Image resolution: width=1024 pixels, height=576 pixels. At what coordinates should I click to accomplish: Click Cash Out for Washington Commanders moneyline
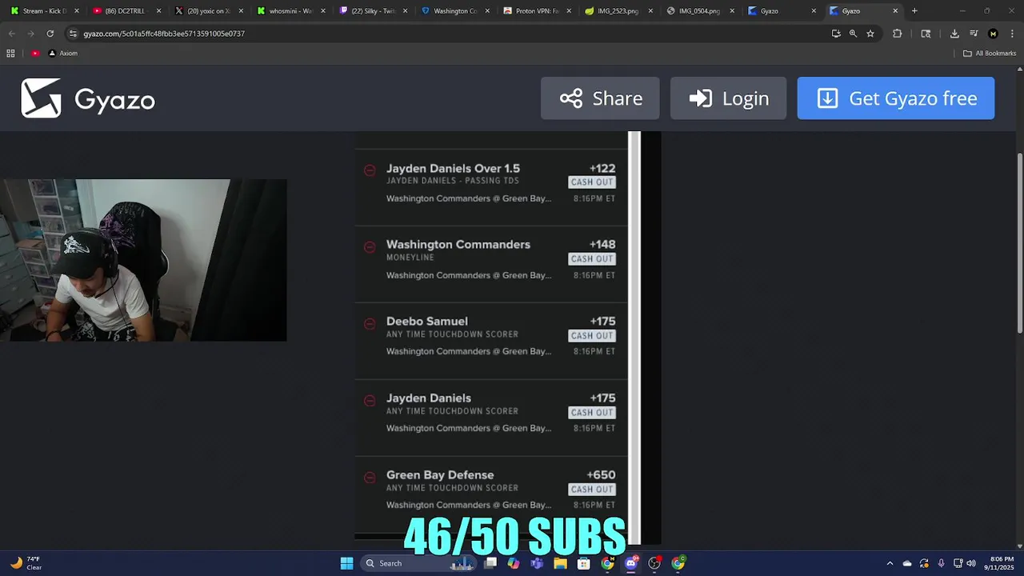tap(592, 259)
